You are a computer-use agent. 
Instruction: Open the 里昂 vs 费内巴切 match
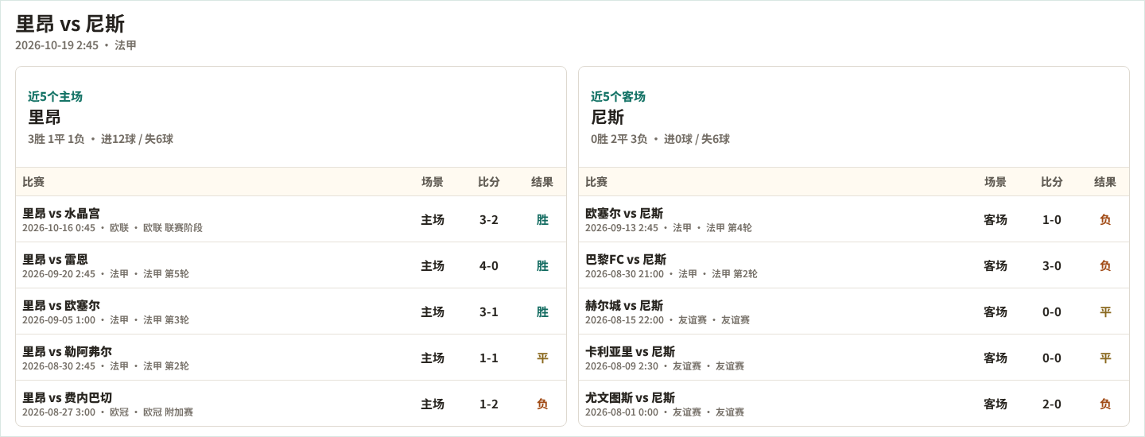point(291,404)
